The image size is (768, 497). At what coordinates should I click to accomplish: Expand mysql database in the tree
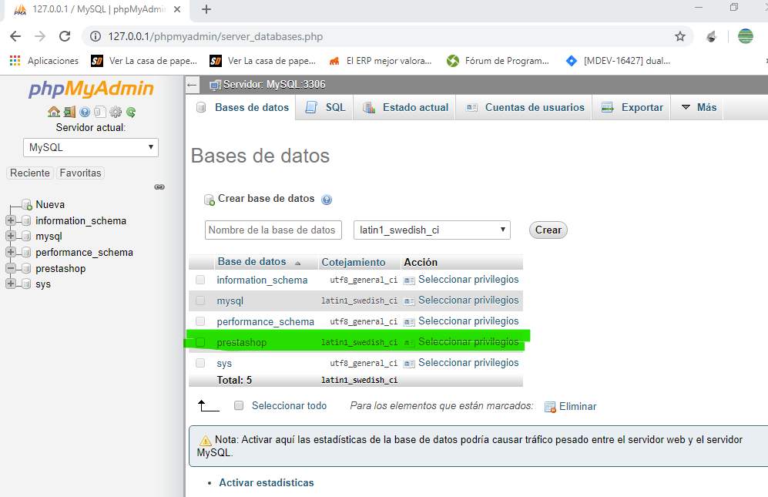tap(10, 237)
